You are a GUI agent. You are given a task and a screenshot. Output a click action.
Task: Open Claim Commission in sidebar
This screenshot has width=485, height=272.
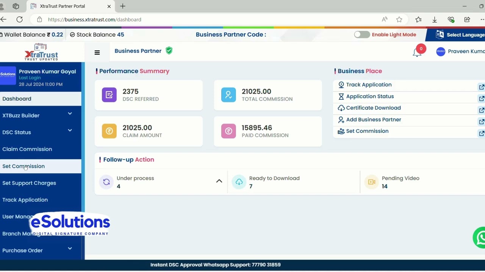(41, 149)
